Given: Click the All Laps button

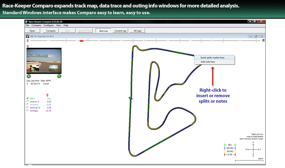Looking at the screenshot, I should point(138,30).
